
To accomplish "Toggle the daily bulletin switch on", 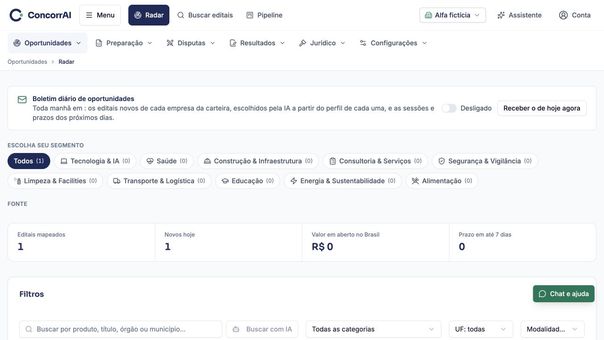I will [449, 108].
